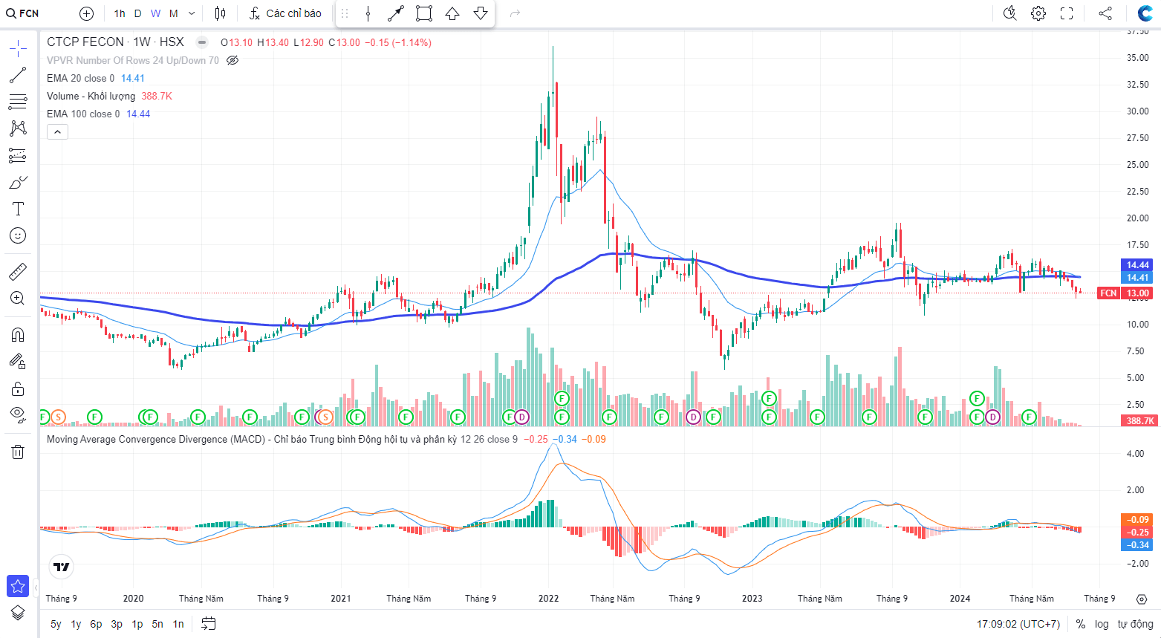
Task: Click the trash can remove drawings icon
Action: (18, 452)
